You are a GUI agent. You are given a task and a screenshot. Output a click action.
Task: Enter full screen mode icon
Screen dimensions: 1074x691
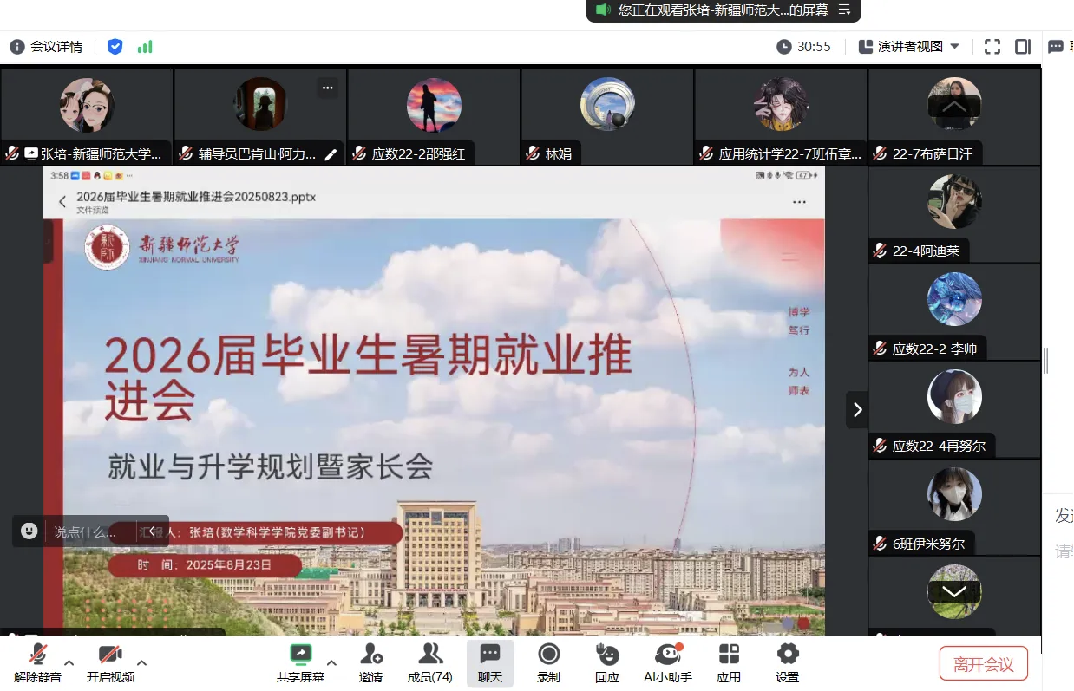click(992, 47)
